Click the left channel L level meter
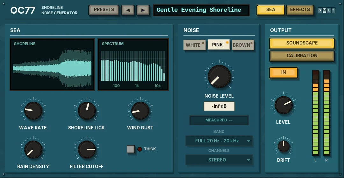Image resolution: width=344 pixels, height=178 pixels. pyautogui.click(x=315, y=113)
